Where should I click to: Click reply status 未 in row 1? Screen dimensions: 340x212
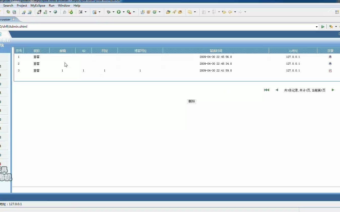pos(330,57)
